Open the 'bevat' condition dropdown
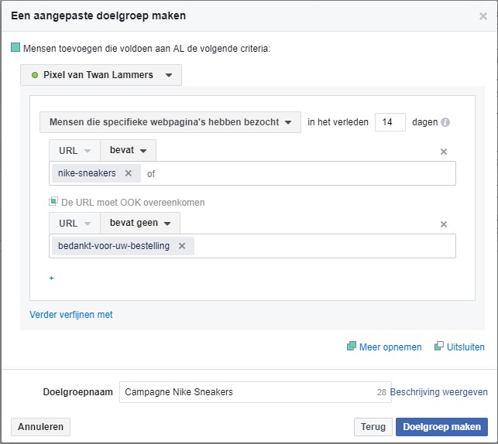Screen dimensions: 498x444 coord(128,150)
